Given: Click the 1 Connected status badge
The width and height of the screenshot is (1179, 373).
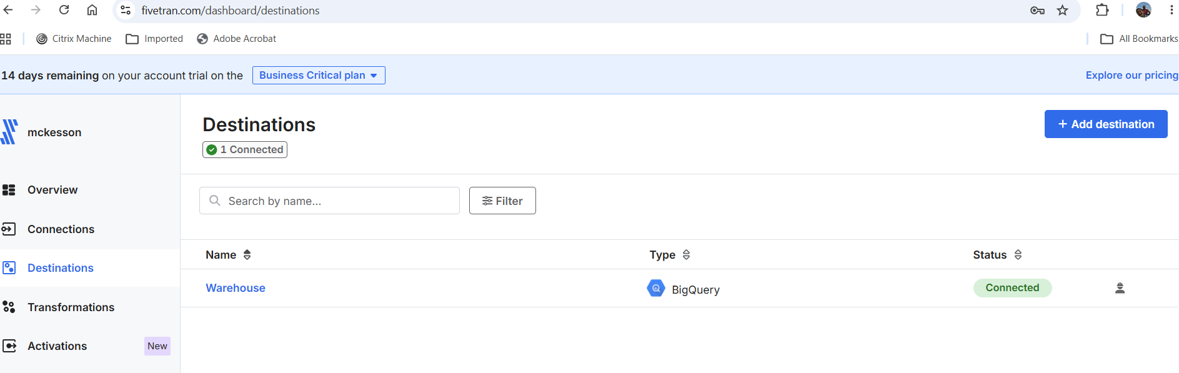Looking at the screenshot, I should (245, 149).
